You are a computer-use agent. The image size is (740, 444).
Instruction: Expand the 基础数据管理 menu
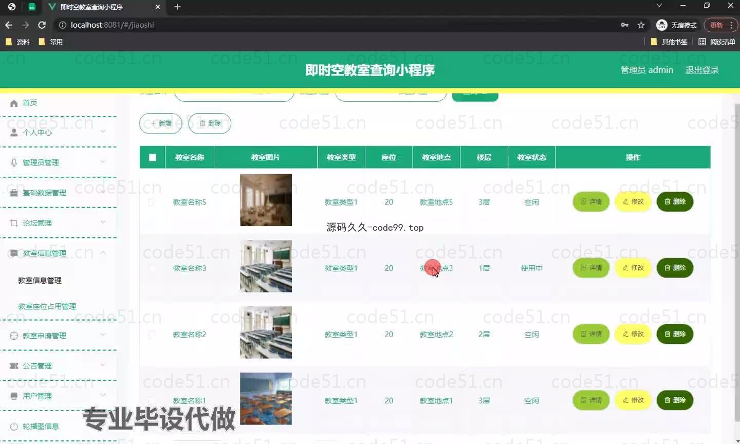point(58,193)
